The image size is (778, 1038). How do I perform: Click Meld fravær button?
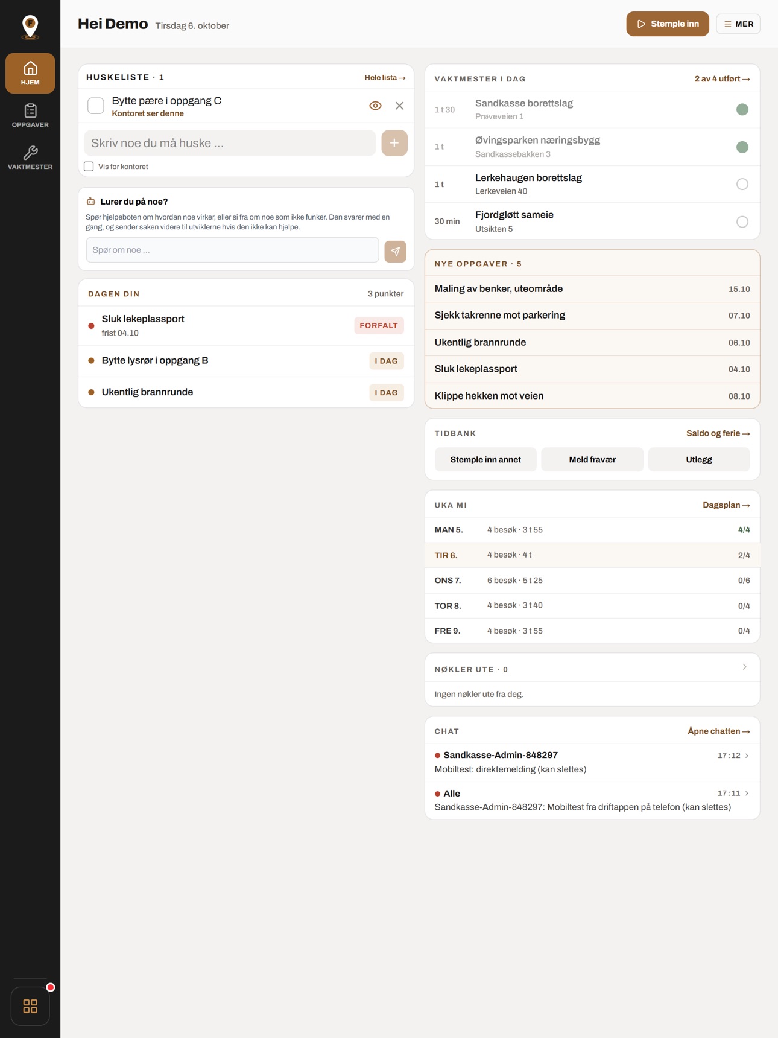(592, 460)
